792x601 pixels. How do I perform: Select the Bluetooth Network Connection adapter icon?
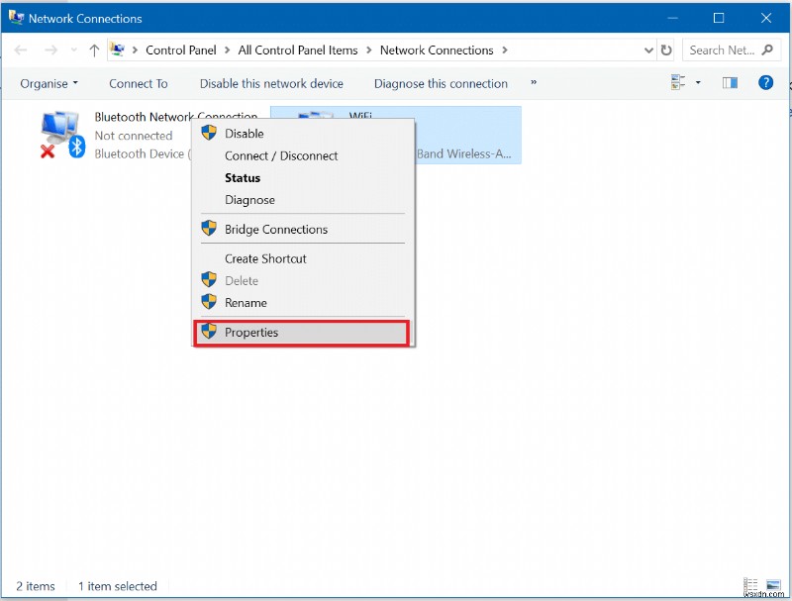click(59, 129)
